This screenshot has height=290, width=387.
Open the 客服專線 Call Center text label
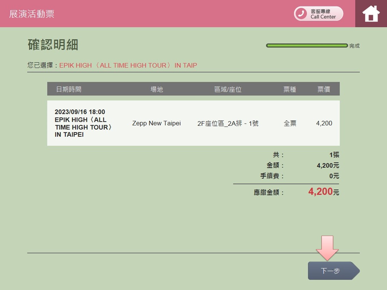(323, 14)
